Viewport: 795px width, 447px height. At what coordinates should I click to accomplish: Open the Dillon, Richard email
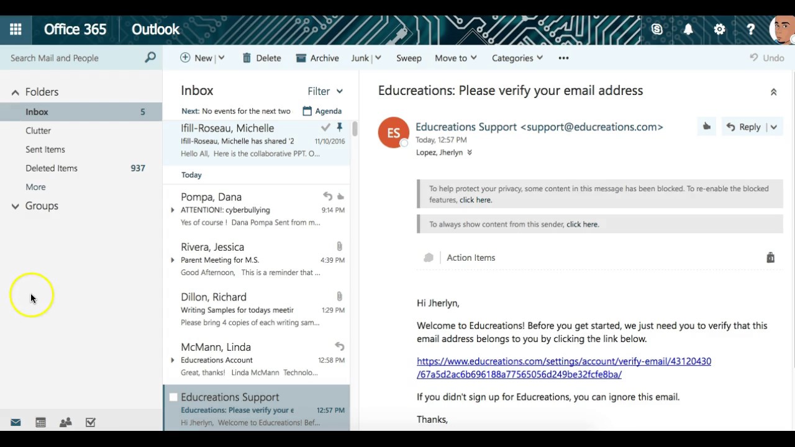[x=257, y=309]
